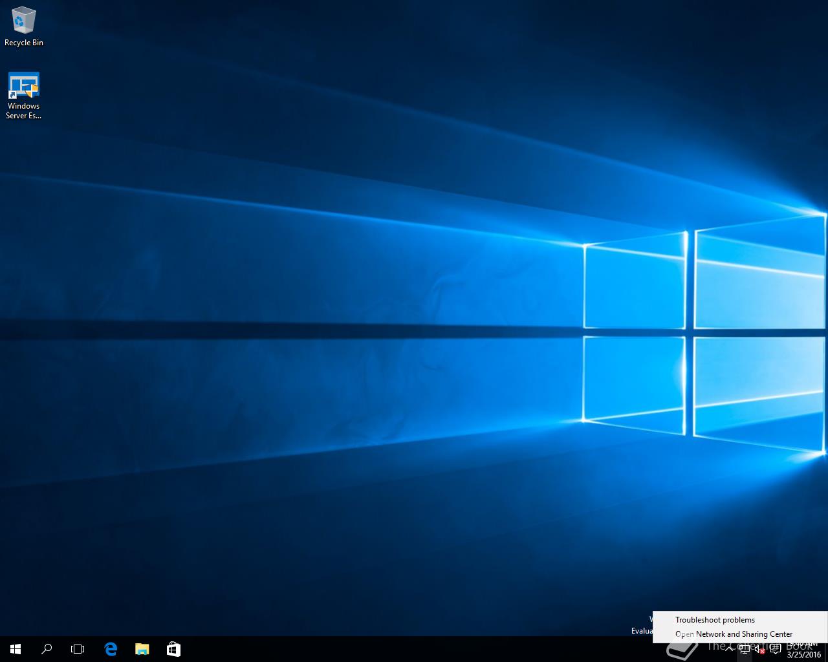Open the Recycle Bin desktop icon
Screen dimensions: 828x662
[24, 27]
